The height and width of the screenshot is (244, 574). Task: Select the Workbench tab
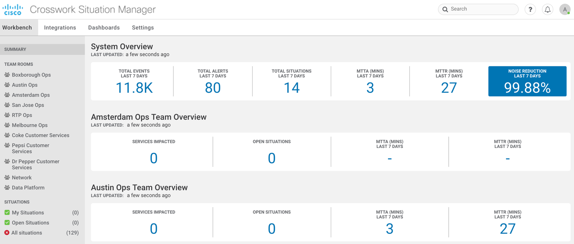coord(17,28)
